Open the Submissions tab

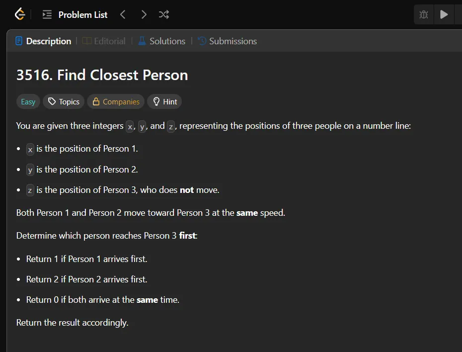[227, 41]
